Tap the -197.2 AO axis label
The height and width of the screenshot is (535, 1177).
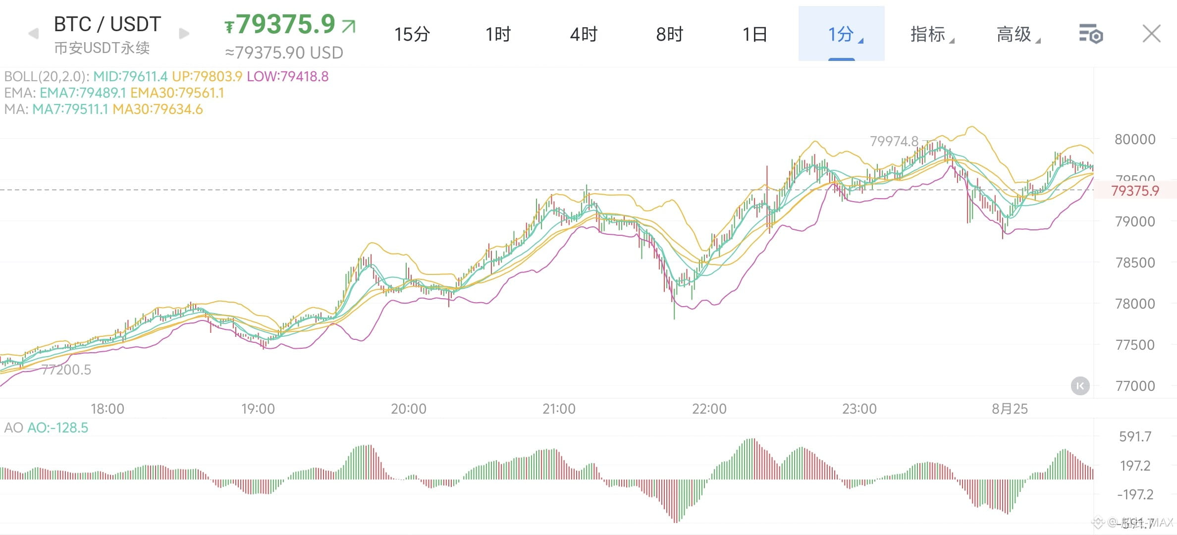point(1135,494)
